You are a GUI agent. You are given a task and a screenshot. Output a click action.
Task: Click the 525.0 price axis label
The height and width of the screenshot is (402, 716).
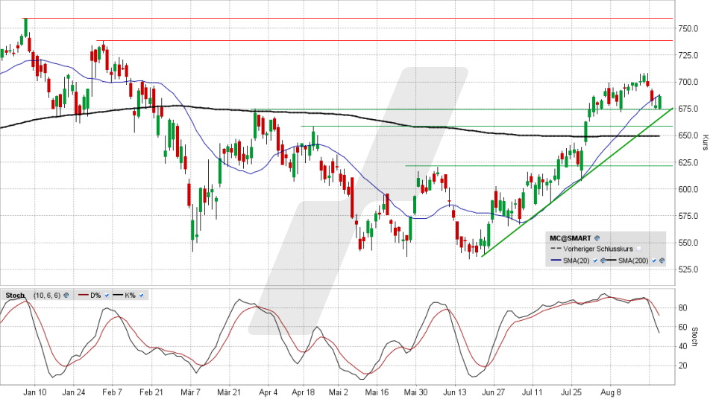688,269
